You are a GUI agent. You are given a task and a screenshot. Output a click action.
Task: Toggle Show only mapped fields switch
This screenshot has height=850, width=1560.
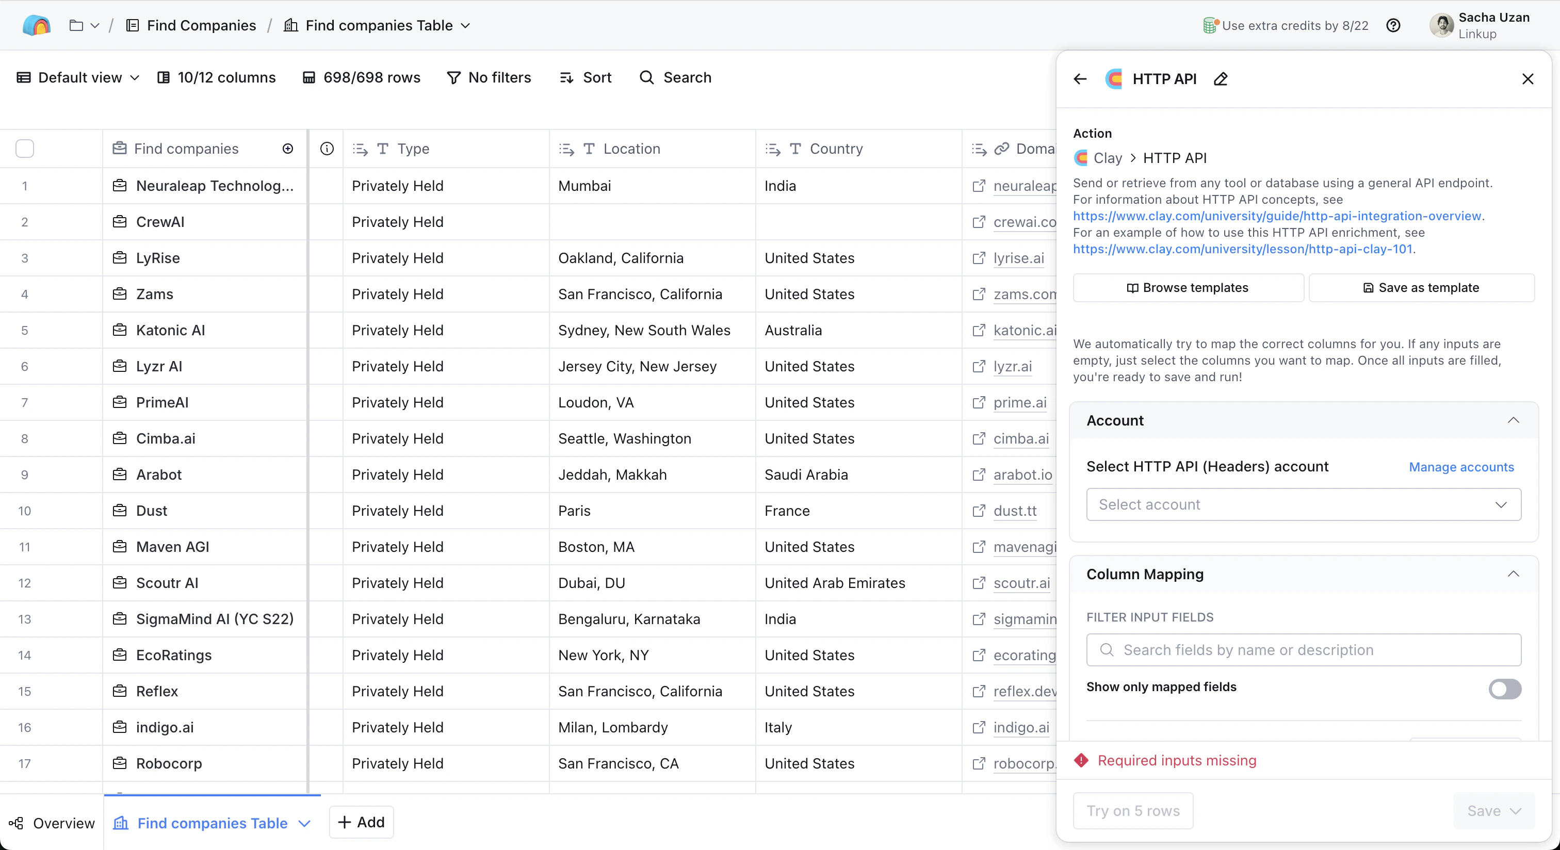(1504, 689)
